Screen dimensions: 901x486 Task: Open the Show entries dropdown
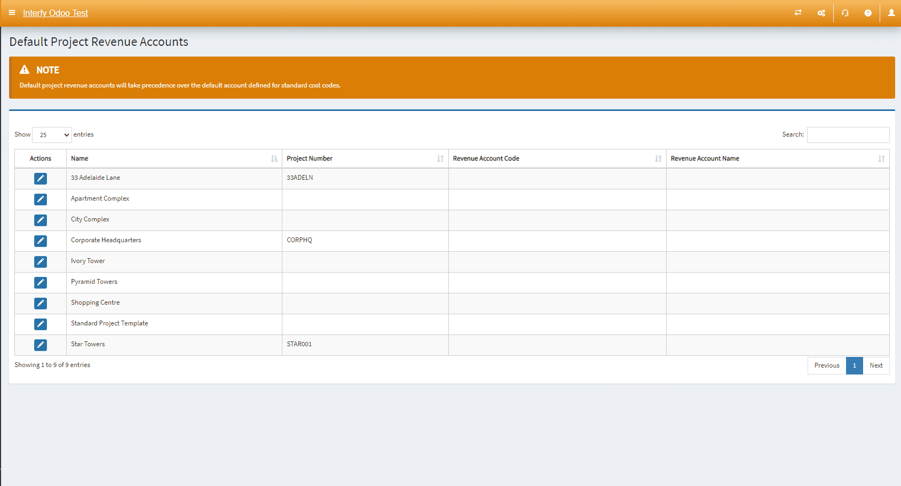coord(52,135)
